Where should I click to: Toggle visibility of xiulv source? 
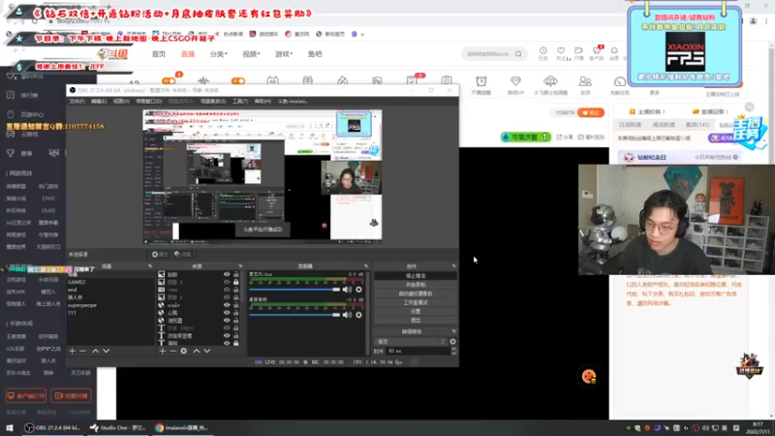click(227, 305)
